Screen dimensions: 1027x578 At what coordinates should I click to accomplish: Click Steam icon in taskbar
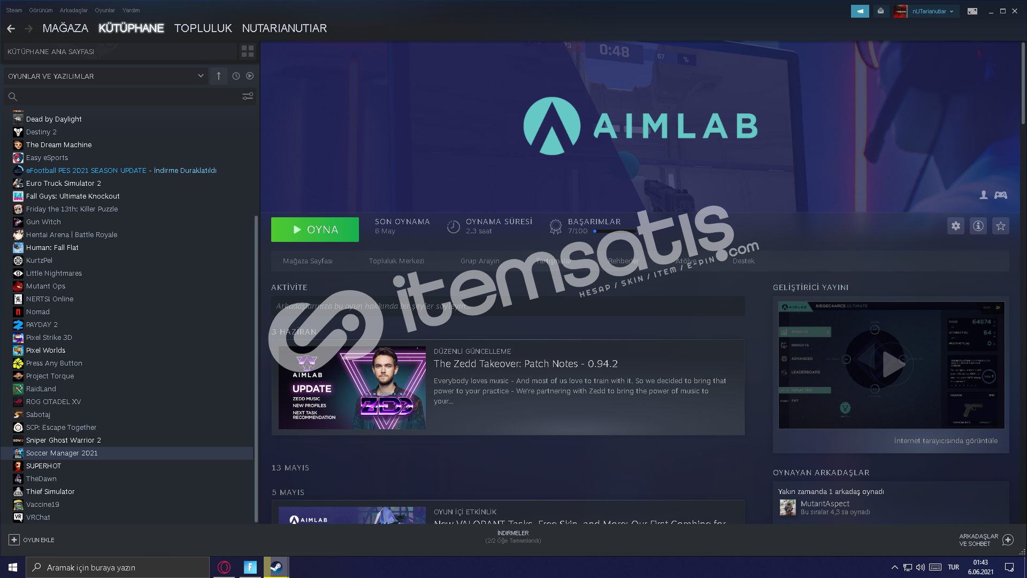coord(276,567)
